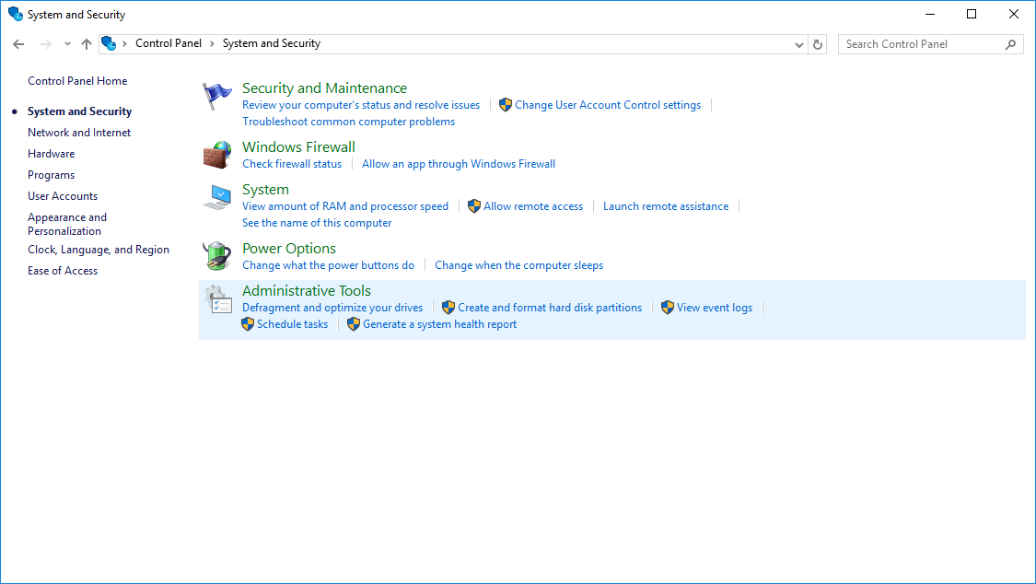Refresh the Control Panel view

point(818,44)
